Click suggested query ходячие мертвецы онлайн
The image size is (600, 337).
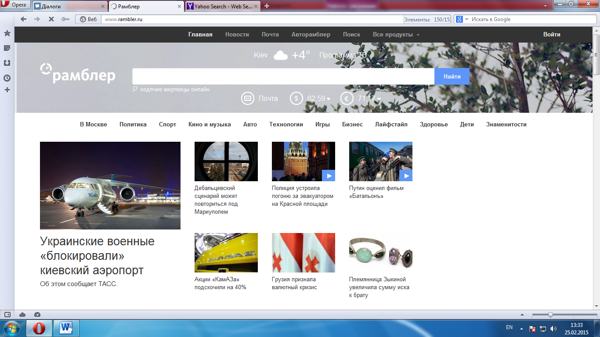[175, 90]
